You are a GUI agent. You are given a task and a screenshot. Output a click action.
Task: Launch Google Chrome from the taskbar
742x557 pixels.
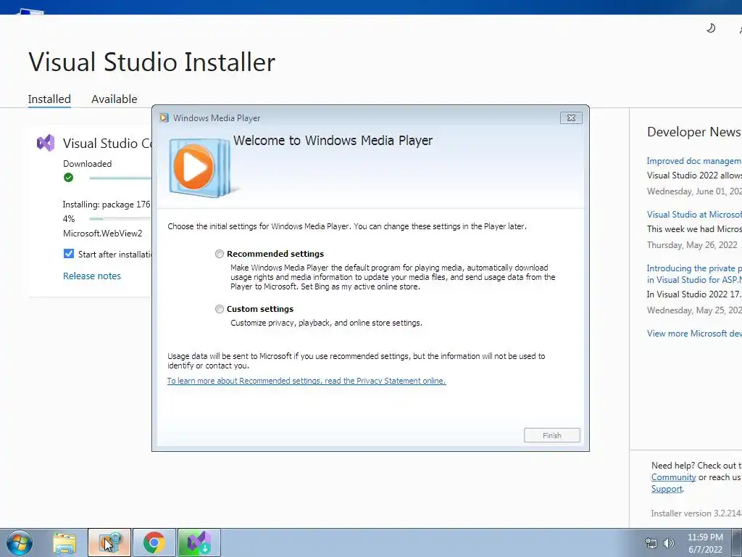pyautogui.click(x=154, y=542)
